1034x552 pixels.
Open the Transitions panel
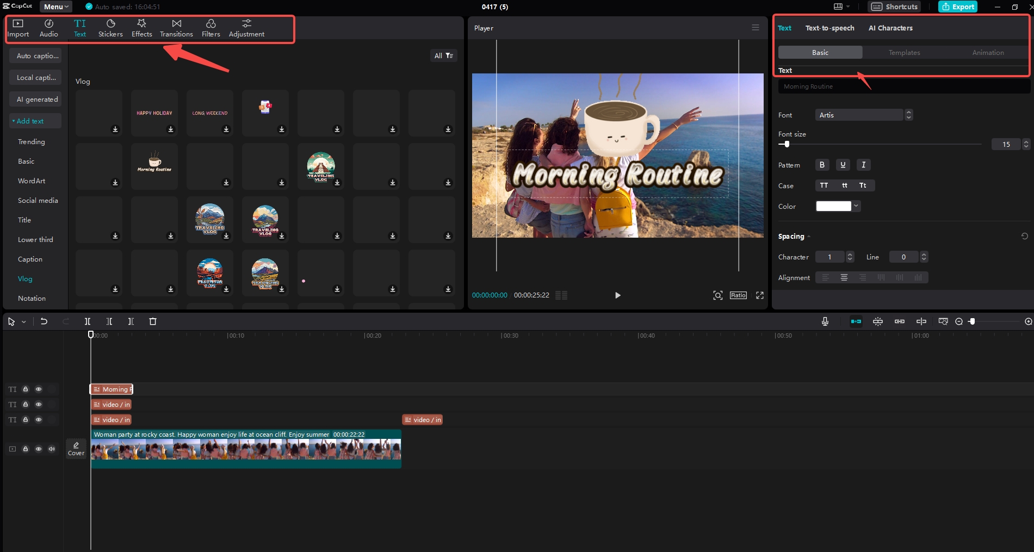tap(176, 28)
